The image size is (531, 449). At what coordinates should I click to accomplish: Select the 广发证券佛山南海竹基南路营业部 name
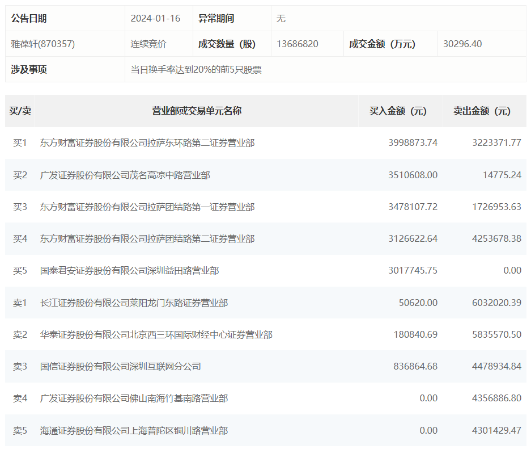click(x=134, y=398)
